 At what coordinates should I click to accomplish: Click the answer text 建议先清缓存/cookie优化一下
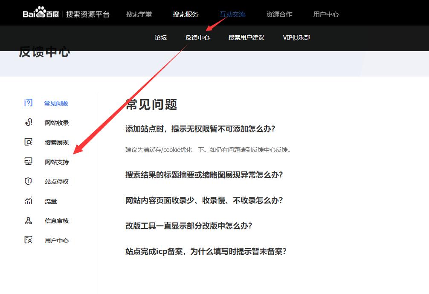(165, 150)
